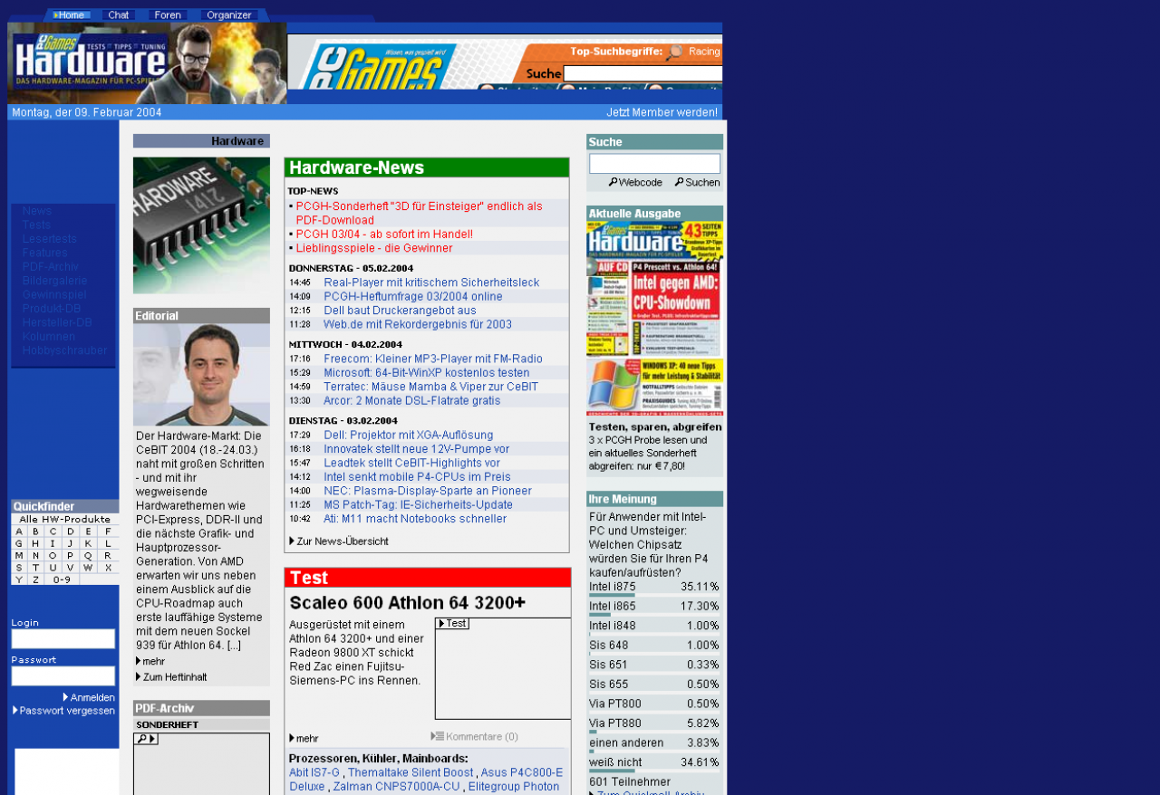Choose 0-9 in Quickfinder

[62, 579]
